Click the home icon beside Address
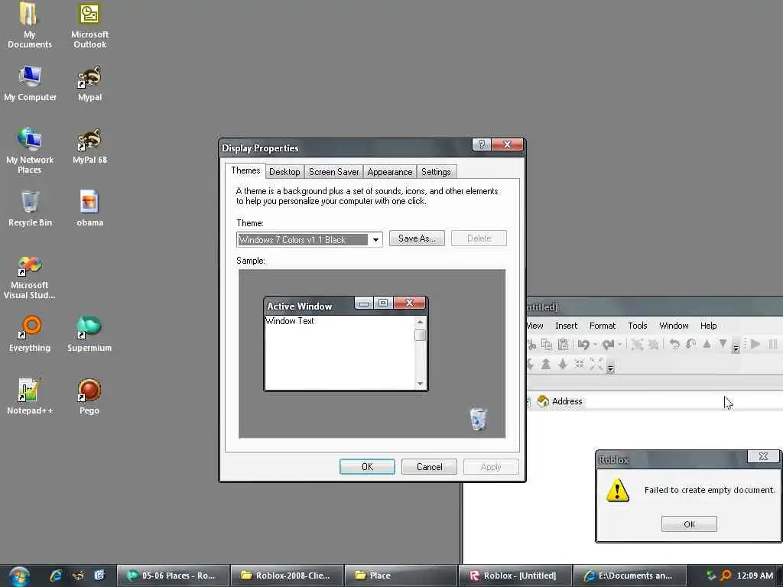The image size is (783, 587). pyautogui.click(x=543, y=401)
